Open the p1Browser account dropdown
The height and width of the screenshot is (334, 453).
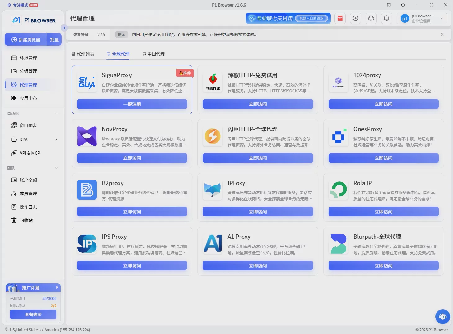click(422, 18)
